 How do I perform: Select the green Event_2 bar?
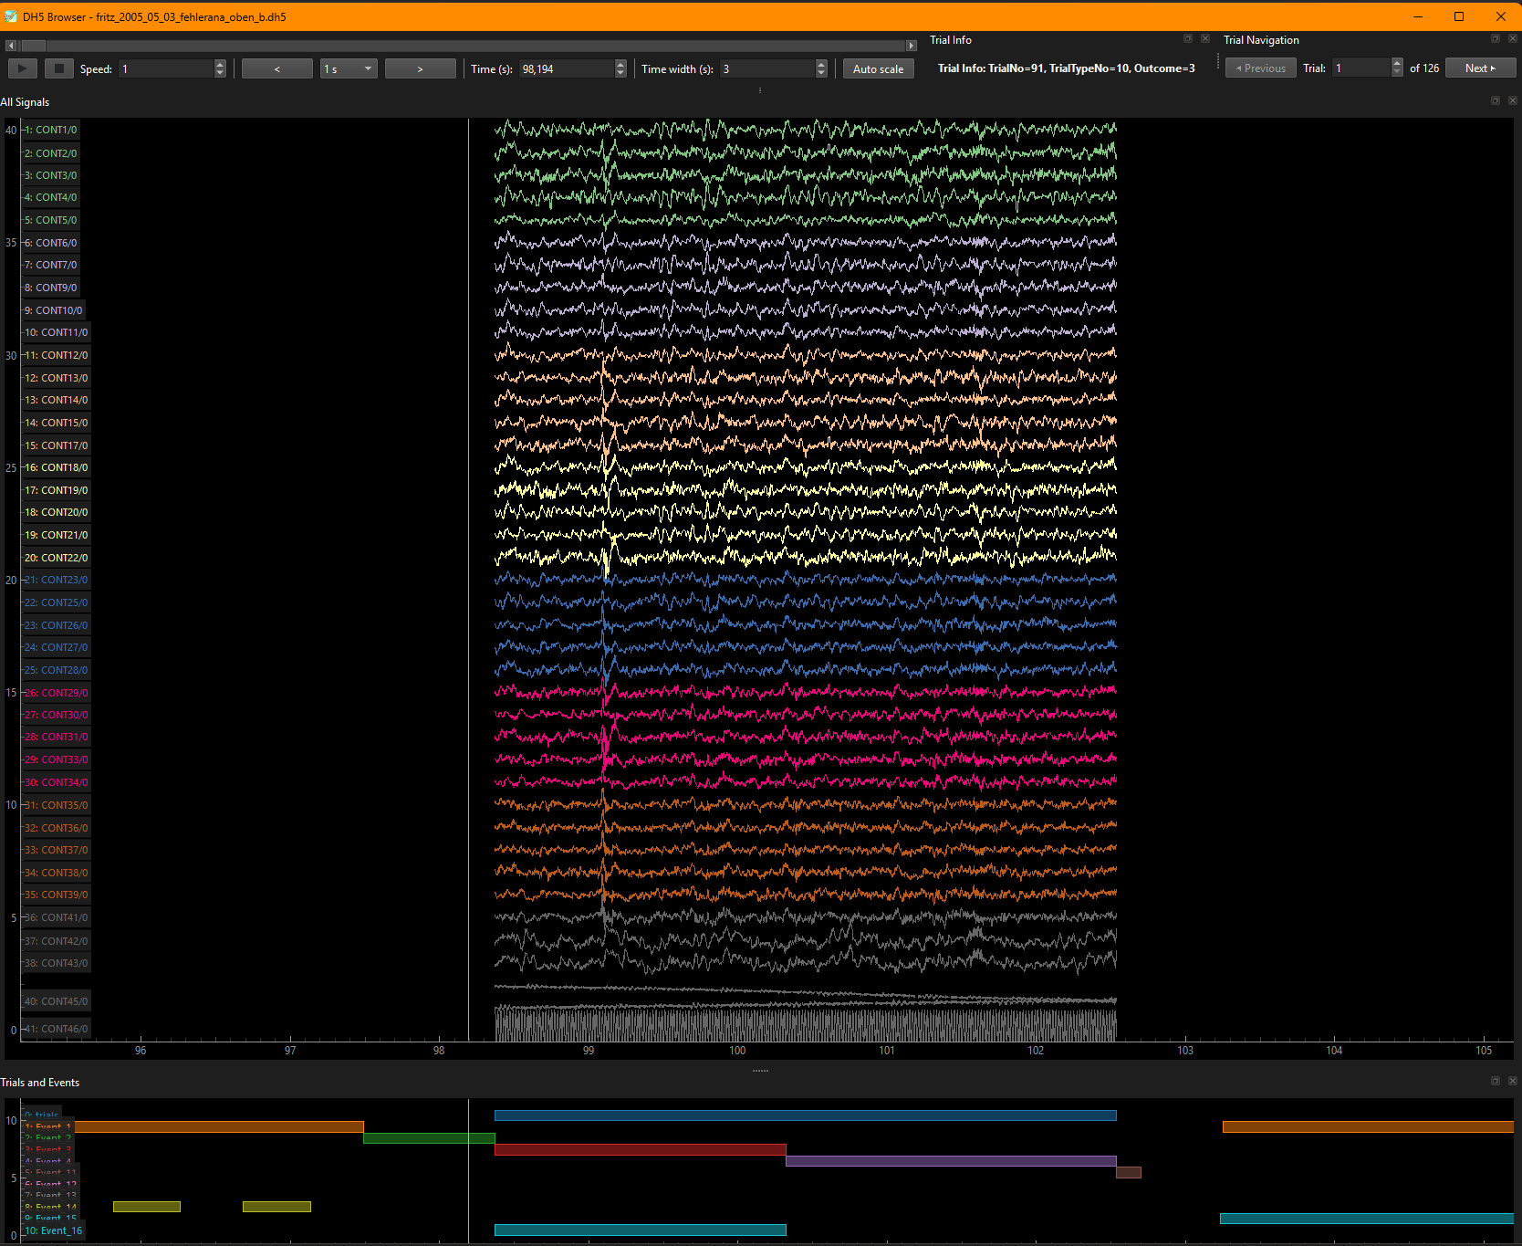pyautogui.click(x=429, y=1138)
